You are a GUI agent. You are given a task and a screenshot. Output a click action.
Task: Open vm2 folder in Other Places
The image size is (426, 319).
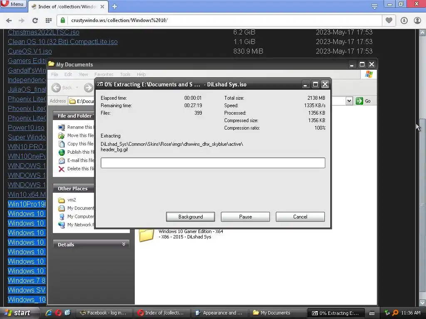tap(67, 200)
